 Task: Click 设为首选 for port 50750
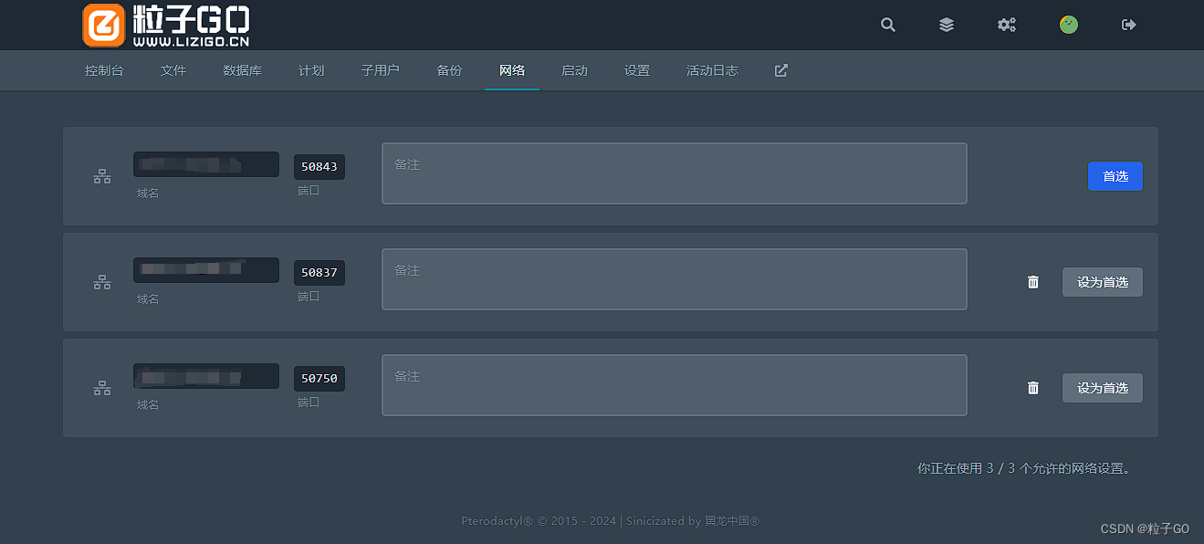tap(1103, 388)
